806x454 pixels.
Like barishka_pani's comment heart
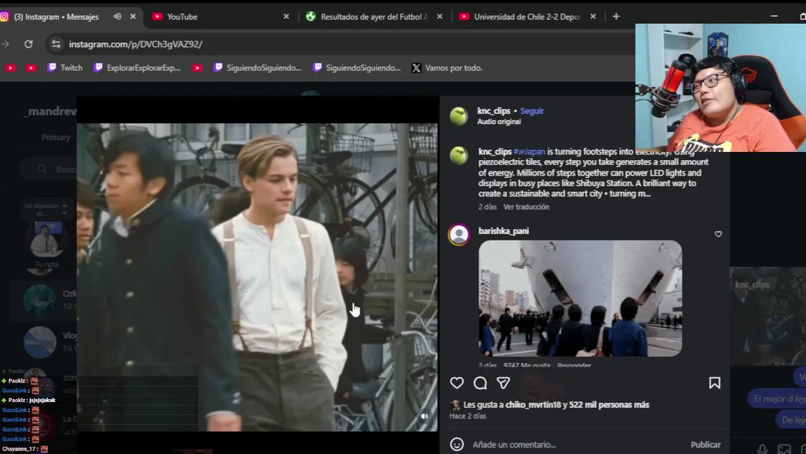click(x=718, y=234)
